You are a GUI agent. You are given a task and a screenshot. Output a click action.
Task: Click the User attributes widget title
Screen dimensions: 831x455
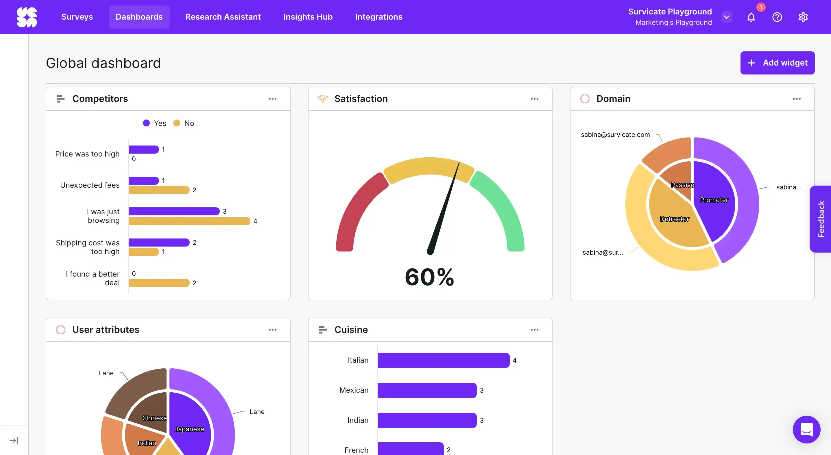[x=106, y=329]
